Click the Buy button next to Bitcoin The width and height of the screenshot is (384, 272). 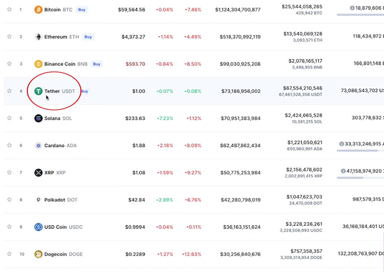tap(82, 10)
